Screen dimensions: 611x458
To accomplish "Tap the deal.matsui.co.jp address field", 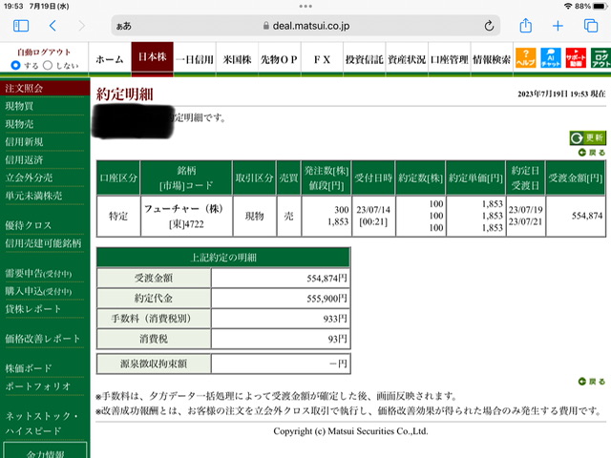I will coord(305,26).
